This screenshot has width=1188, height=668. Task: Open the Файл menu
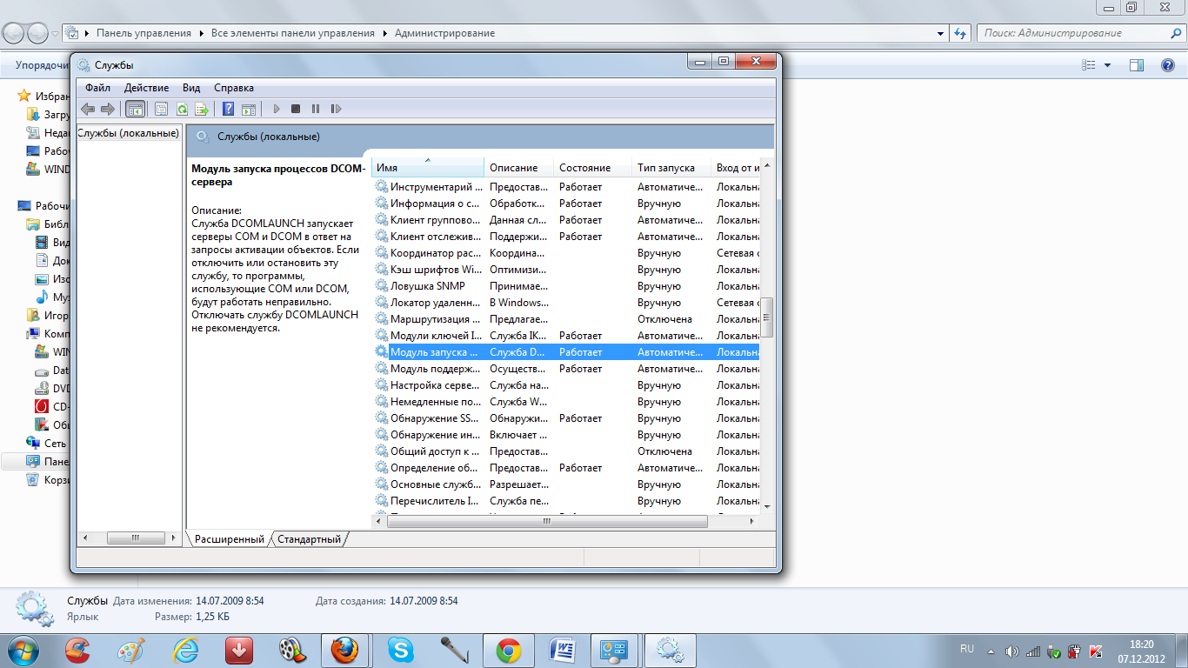click(x=98, y=88)
